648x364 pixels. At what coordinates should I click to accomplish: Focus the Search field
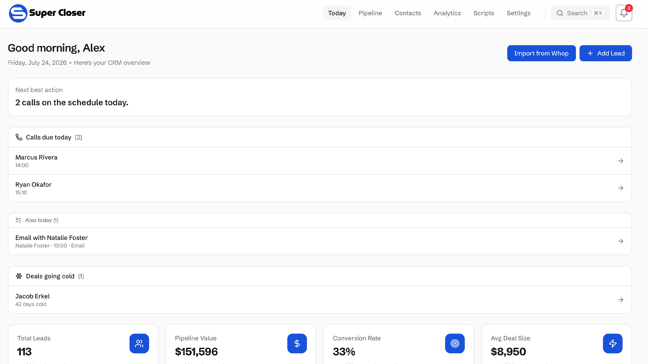pos(580,13)
